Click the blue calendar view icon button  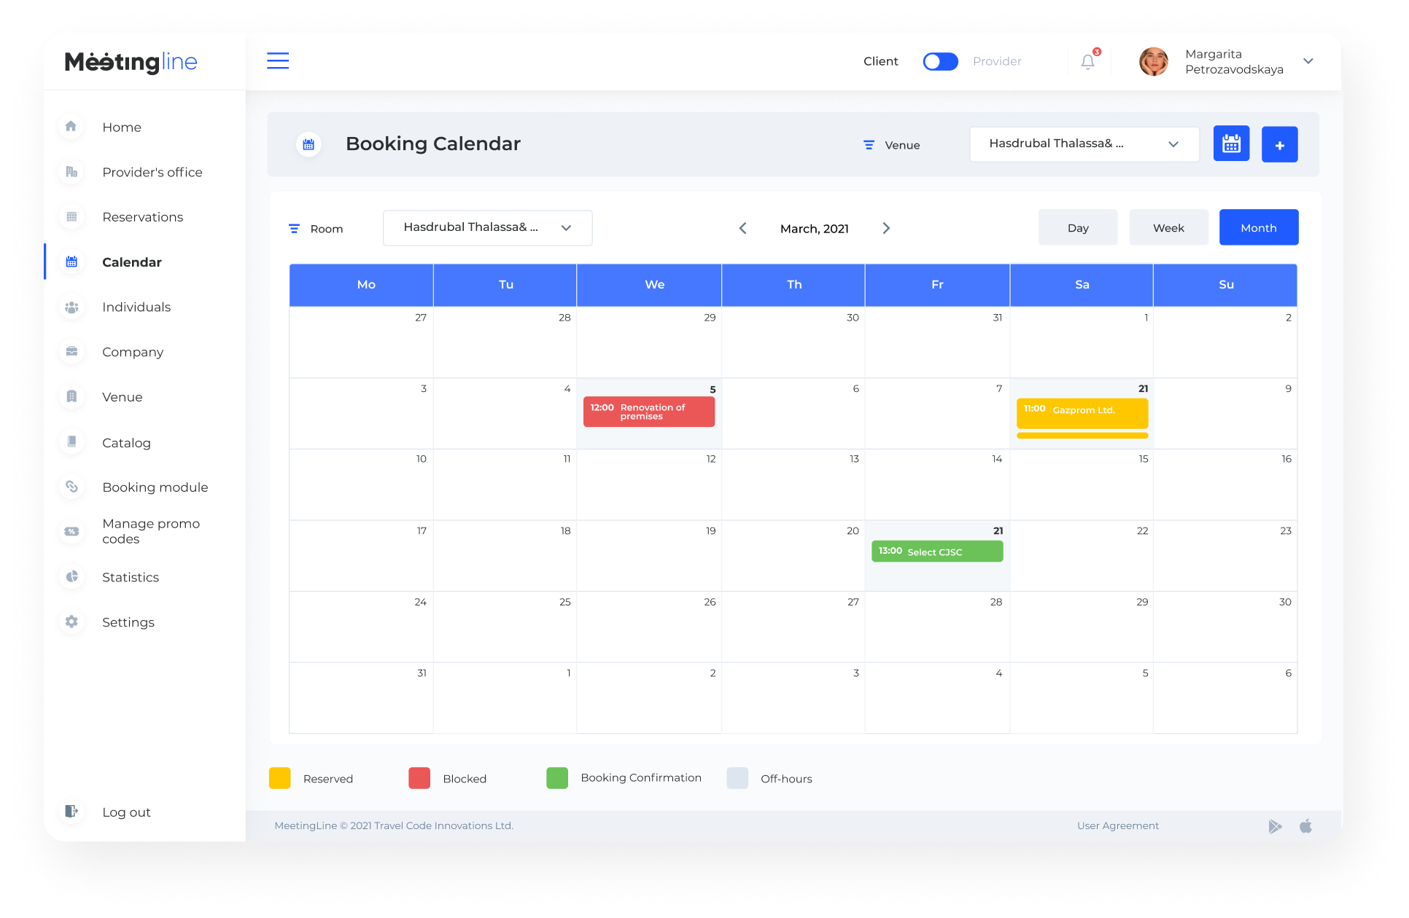pos(1231,144)
